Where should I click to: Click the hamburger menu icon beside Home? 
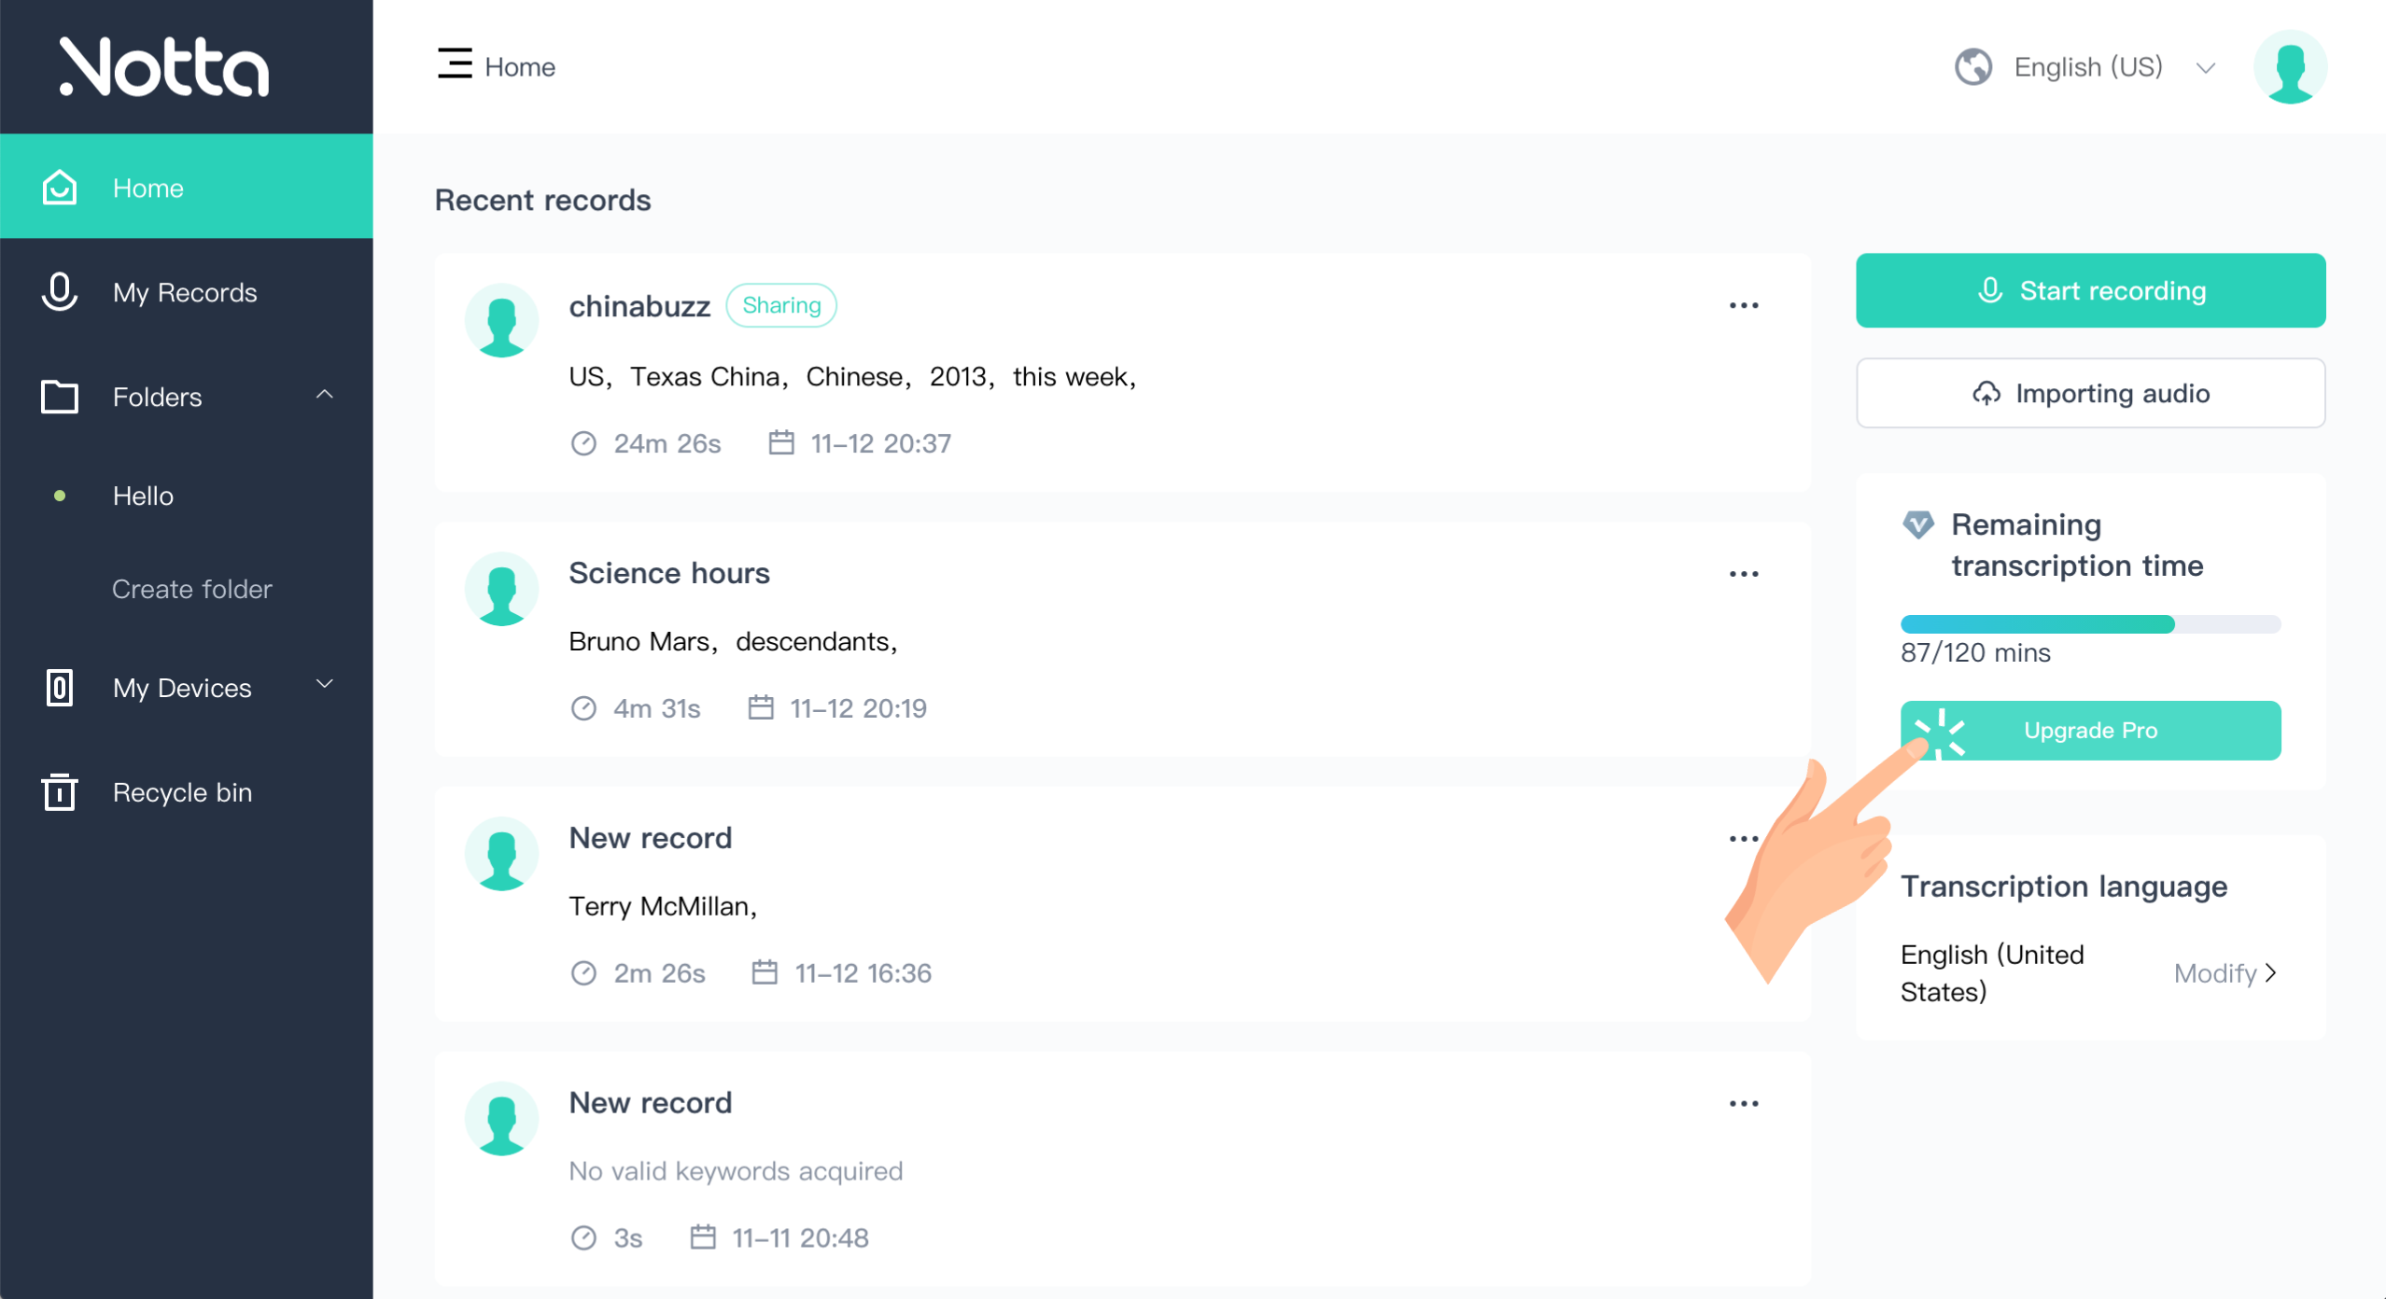tap(455, 64)
